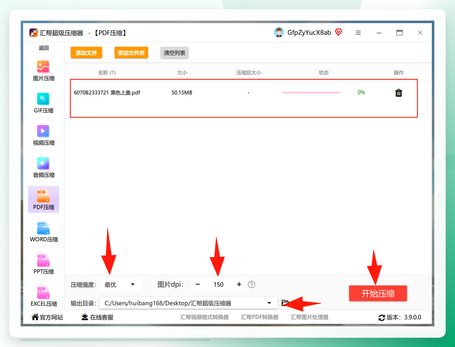This screenshot has width=455, height=347.
Task: Select file name 6070B2333721 黑色上盖.pdf
Action: (107, 93)
